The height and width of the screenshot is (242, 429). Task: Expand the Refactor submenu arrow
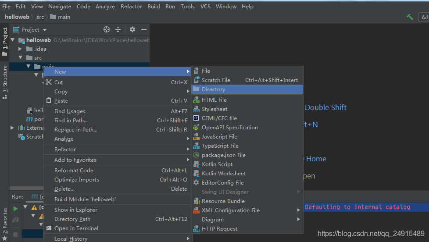(188, 149)
